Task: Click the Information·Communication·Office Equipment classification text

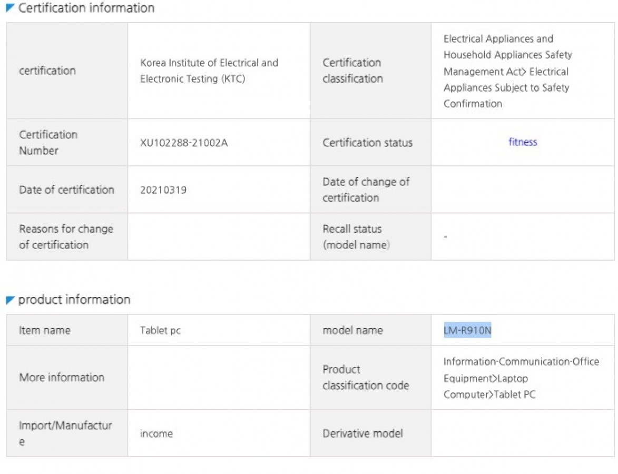Action: pos(521,378)
